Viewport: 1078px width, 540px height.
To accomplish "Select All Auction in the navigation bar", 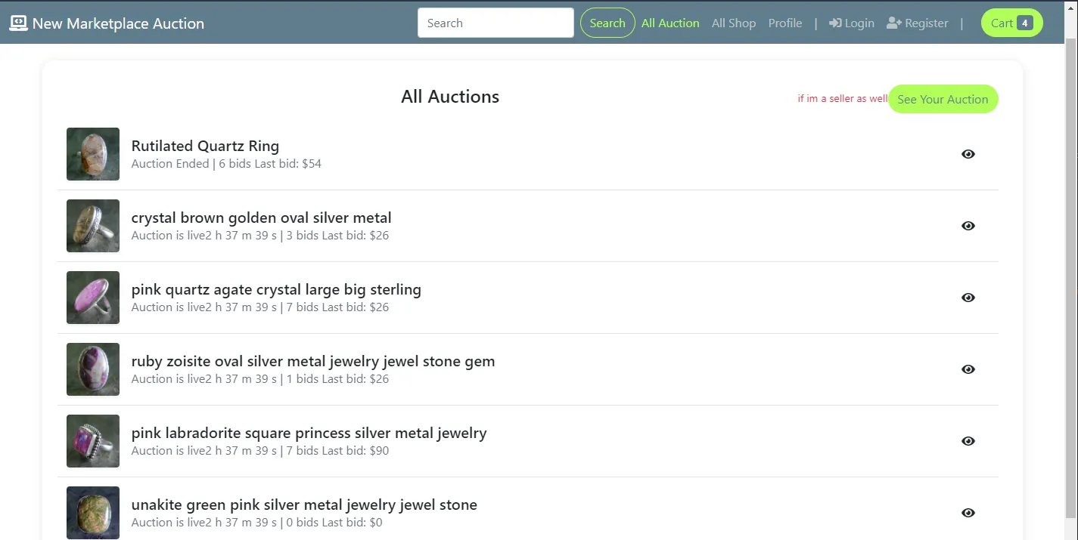I will (670, 23).
